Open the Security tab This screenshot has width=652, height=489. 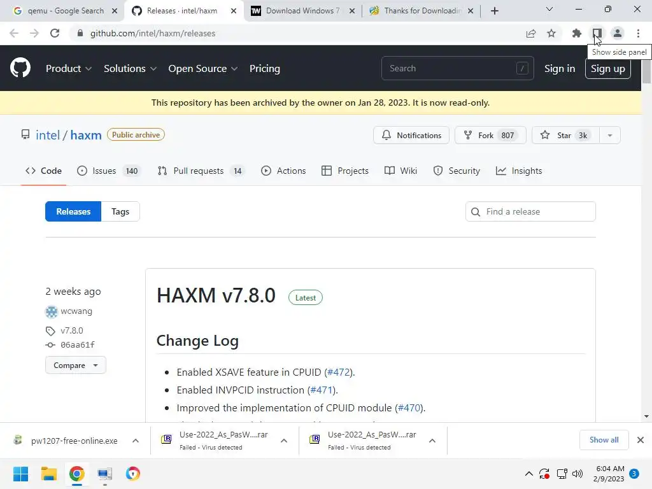456,171
